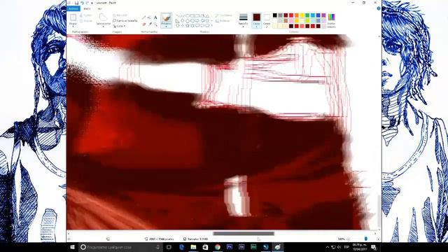Select the right triangle shape
The width and height of the screenshot is (448, 252).
pos(178,20)
